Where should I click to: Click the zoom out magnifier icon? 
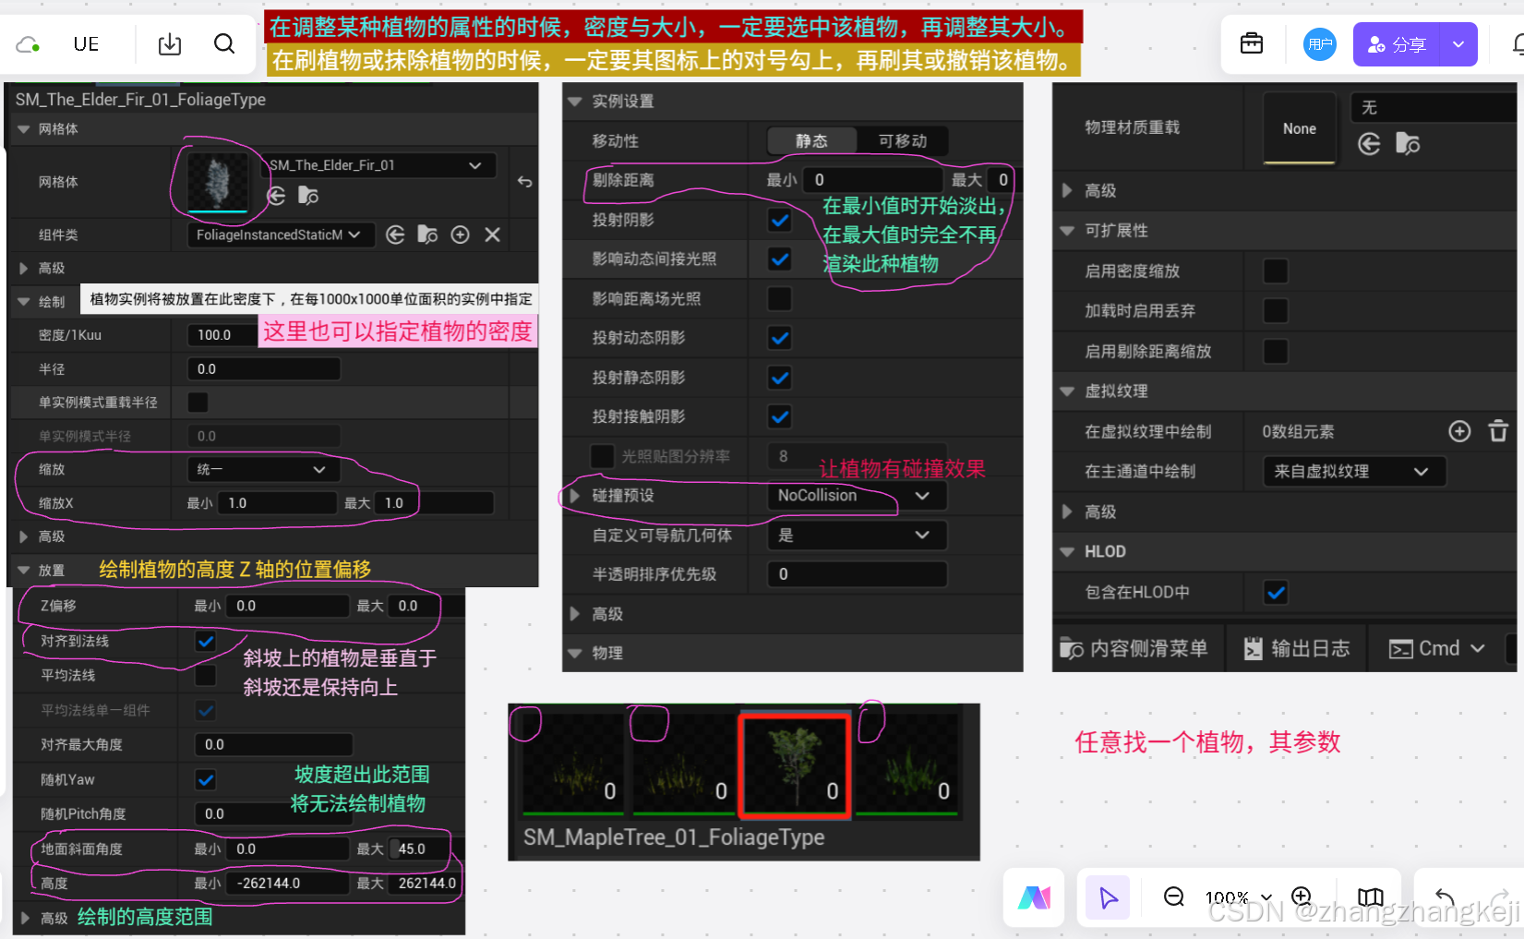pyautogui.click(x=1173, y=897)
